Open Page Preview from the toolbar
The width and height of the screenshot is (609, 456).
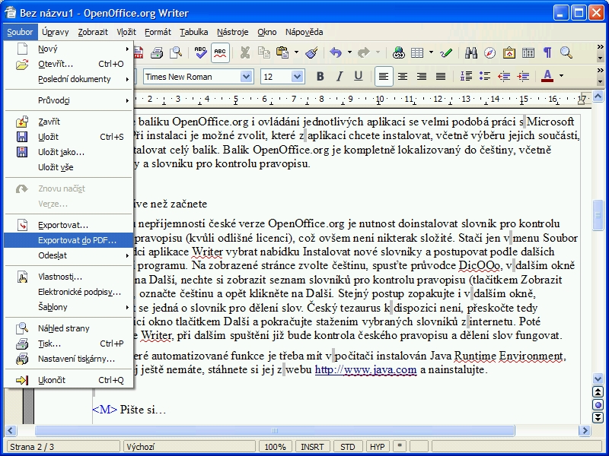176,52
